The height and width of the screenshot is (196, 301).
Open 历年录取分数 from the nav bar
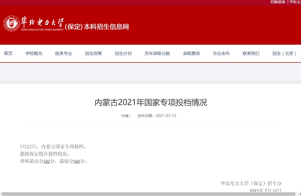(x=157, y=54)
